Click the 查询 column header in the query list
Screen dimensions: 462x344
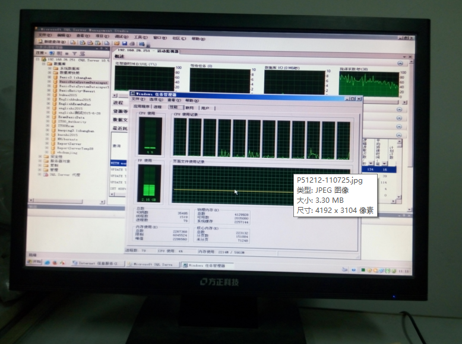click(x=116, y=146)
